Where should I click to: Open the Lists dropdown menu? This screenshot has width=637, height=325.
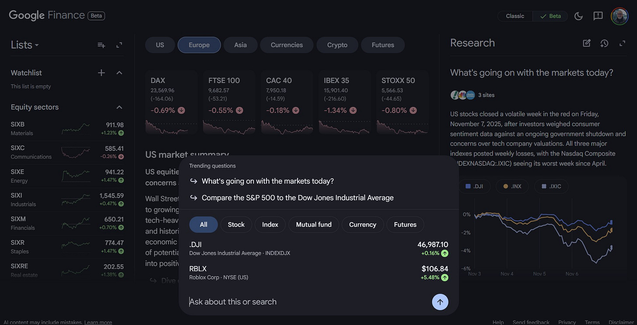pyautogui.click(x=24, y=45)
